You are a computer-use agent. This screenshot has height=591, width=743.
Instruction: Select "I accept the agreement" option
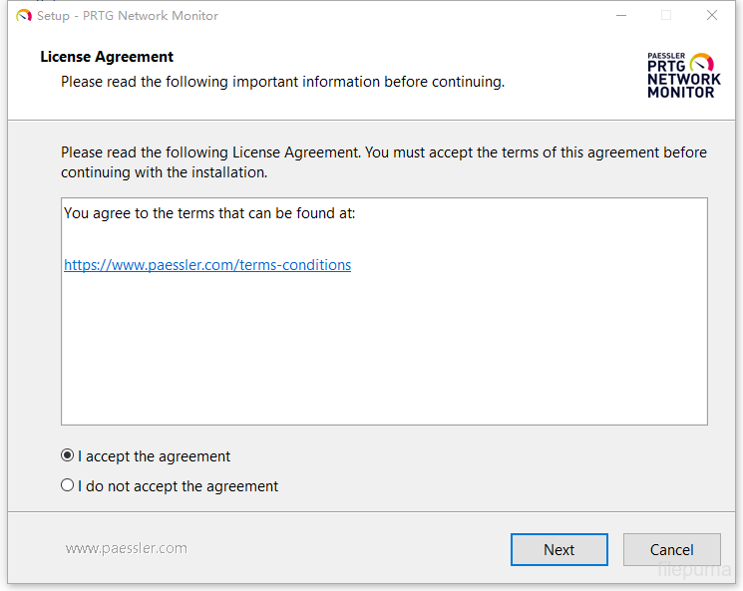(68, 455)
